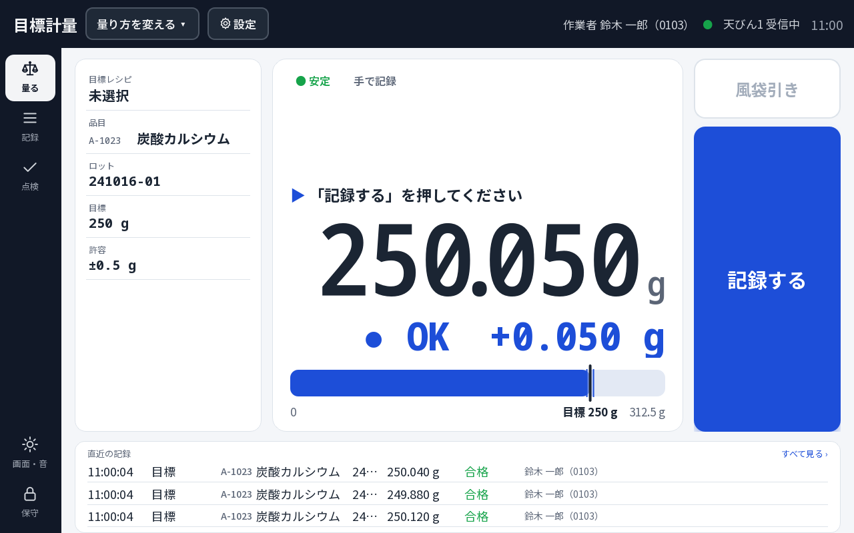The height and width of the screenshot is (533, 854).
Task: Click the big blue 記録する button
Action: coord(767,279)
